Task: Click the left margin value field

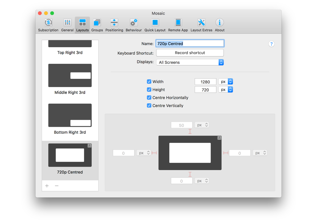Action: (123, 153)
